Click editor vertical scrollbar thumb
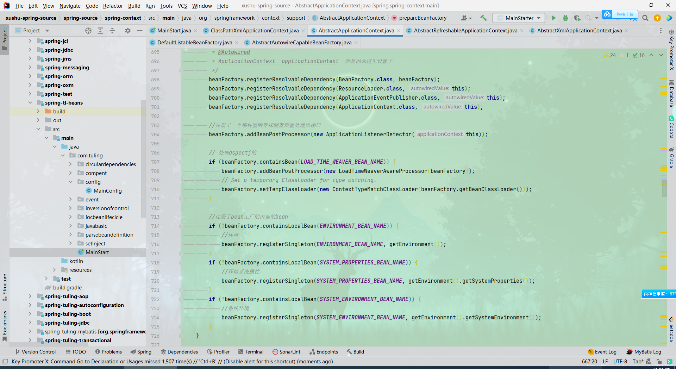The width and height of the screenshot is (676, 369). tap(664, 189)
